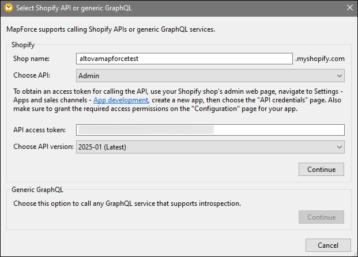Click the Shop name input field

[184, 59]
